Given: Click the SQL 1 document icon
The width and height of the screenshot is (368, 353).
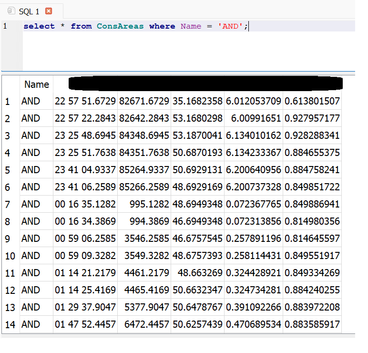Looking at the screenshot, I should tap(11, 11).
